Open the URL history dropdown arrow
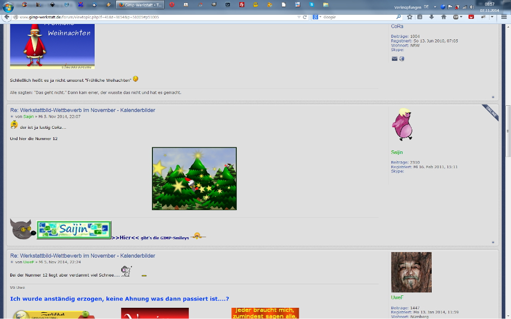Image resolution: width=511 pixels, height=319 pixels. (299, 17)
